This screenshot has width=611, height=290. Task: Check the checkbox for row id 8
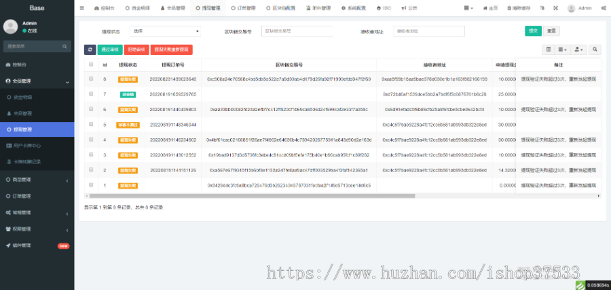(x=91, y=79)
